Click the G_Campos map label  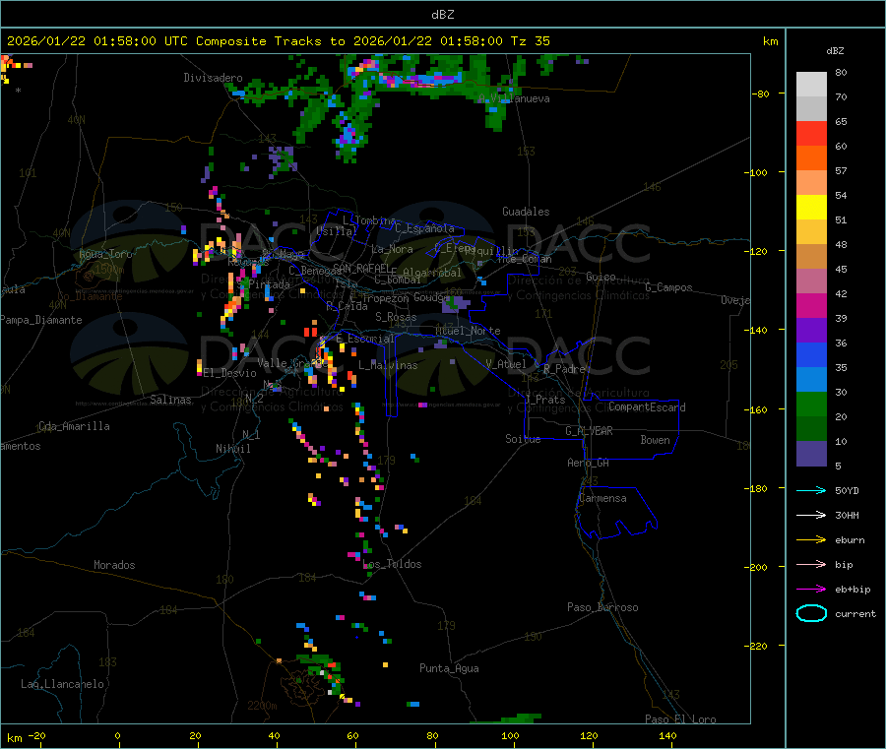pos(668,287)
